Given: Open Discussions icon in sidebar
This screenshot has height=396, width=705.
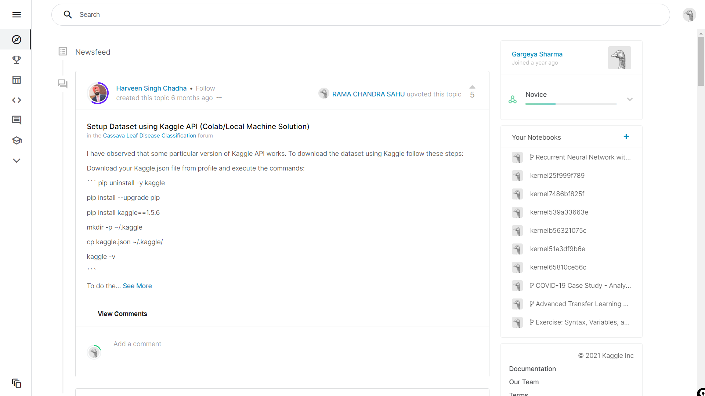Looking at the screenshot, I should coord(17,120).
